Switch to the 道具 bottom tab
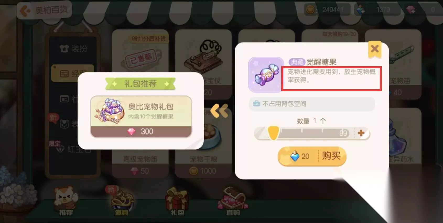The image size is (443, 223). click(121, 201)
